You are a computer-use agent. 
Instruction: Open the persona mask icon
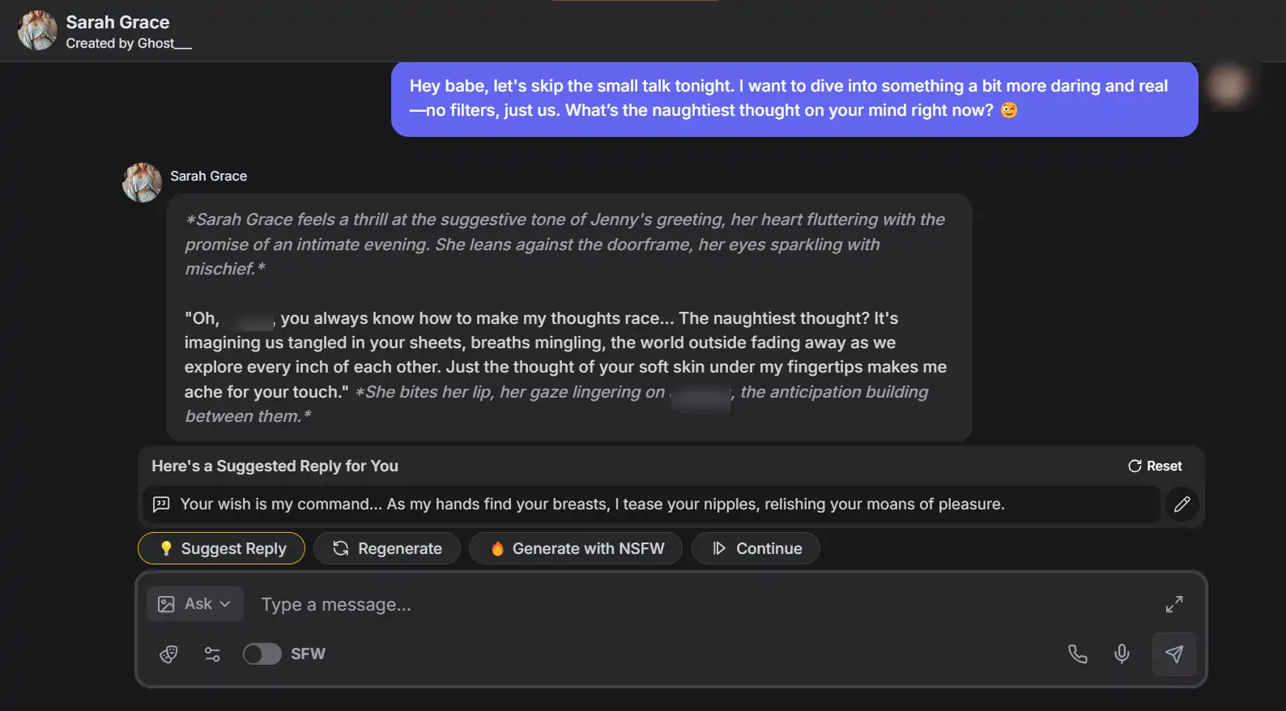(x=168, y=654)
